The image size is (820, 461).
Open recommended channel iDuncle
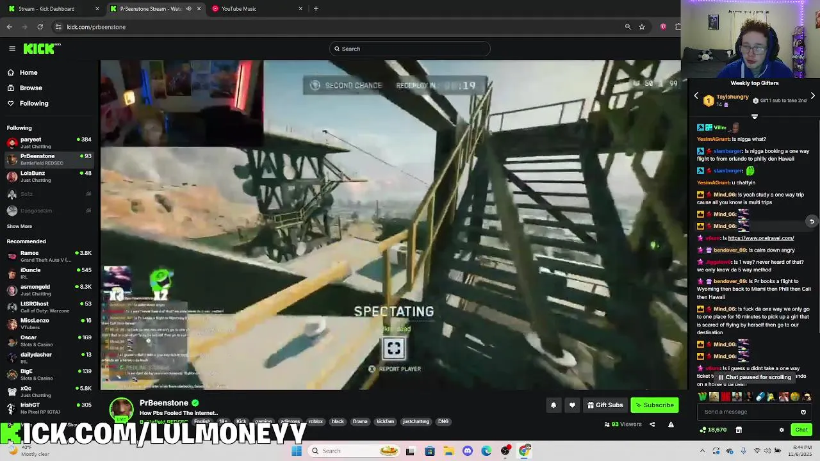[49, 273]
